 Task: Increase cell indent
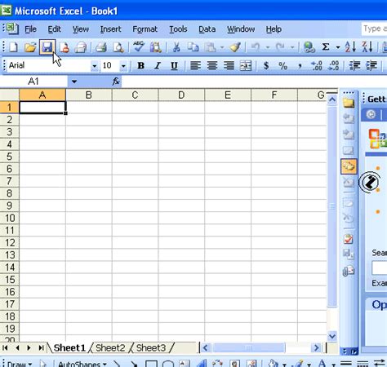[371, 65]
